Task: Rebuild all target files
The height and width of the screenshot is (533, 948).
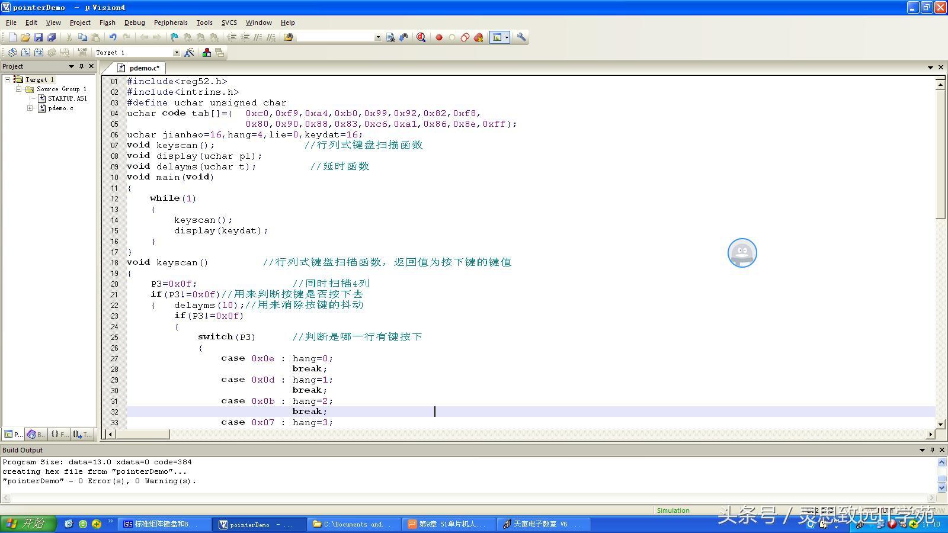Action: 39,53
